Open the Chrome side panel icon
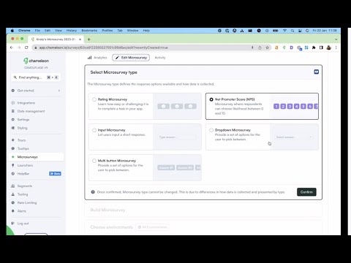The image size is (351, 263). click(x=321, y=47)
